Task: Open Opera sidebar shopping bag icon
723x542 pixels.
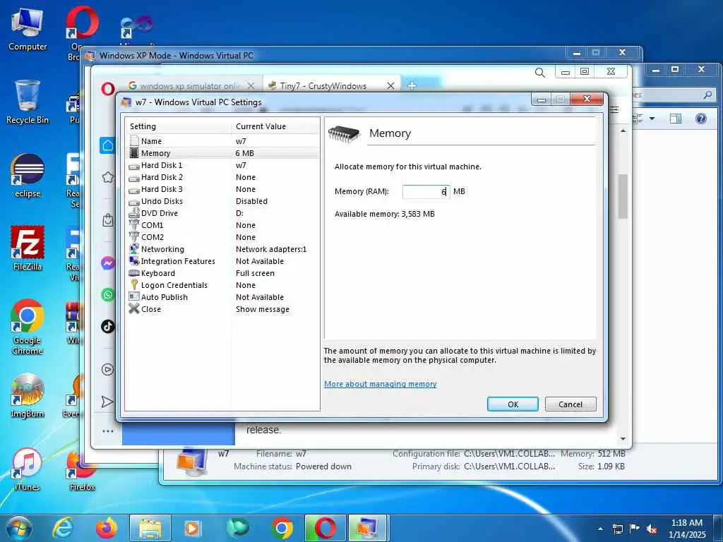Action: pyautogui.click(x=107, y=220)
